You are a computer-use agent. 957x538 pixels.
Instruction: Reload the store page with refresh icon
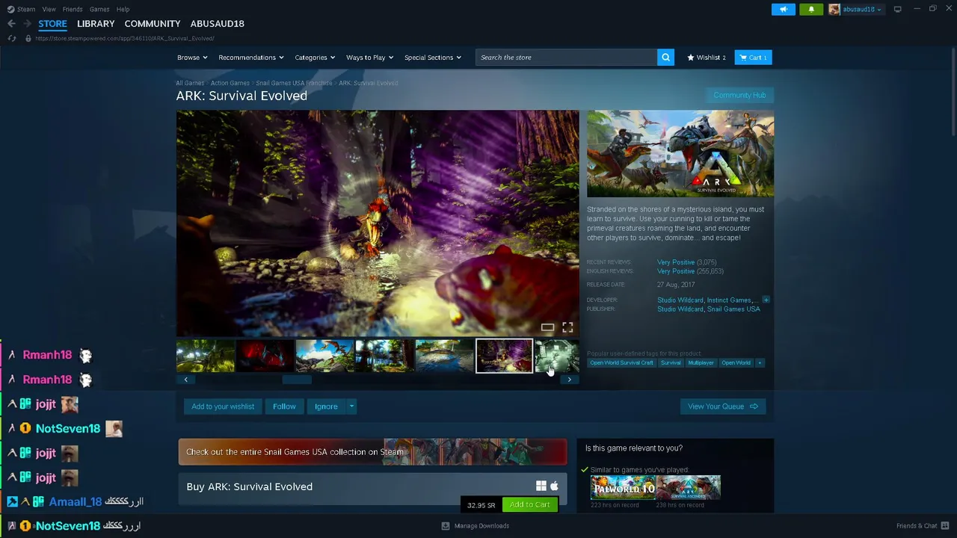[11, 38]
